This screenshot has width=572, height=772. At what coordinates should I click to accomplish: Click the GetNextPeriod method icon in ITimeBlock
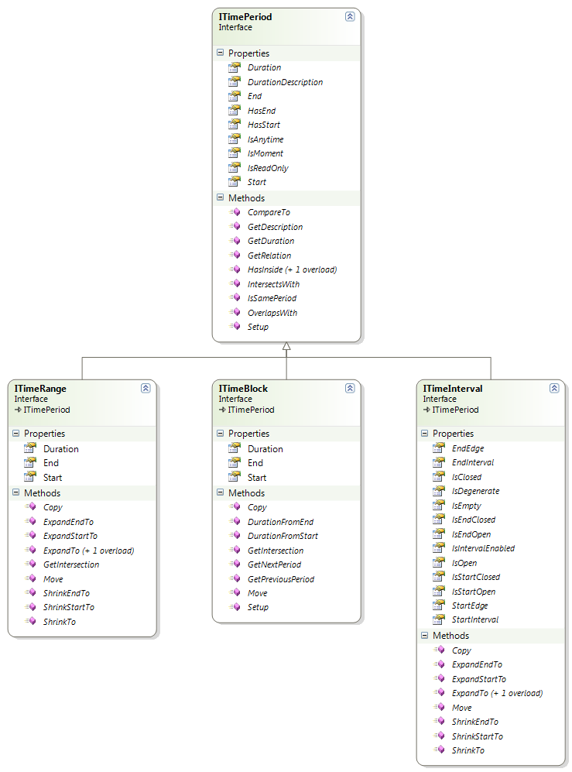(235, 564)
